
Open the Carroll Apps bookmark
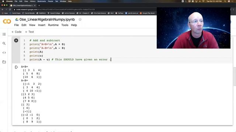pos(15,13)
